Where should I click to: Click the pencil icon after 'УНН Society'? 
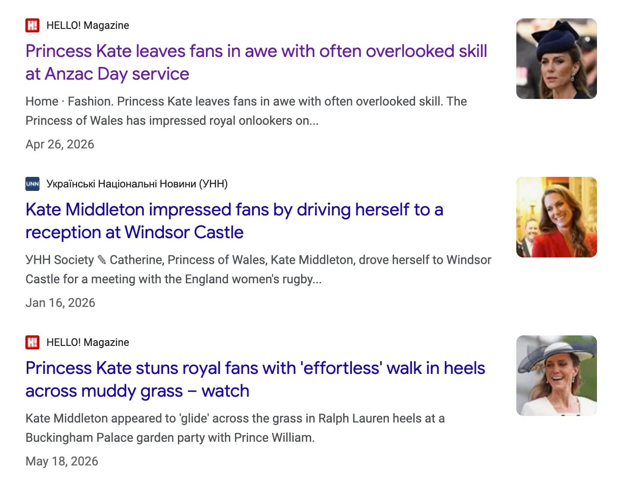tap(102, 260)
